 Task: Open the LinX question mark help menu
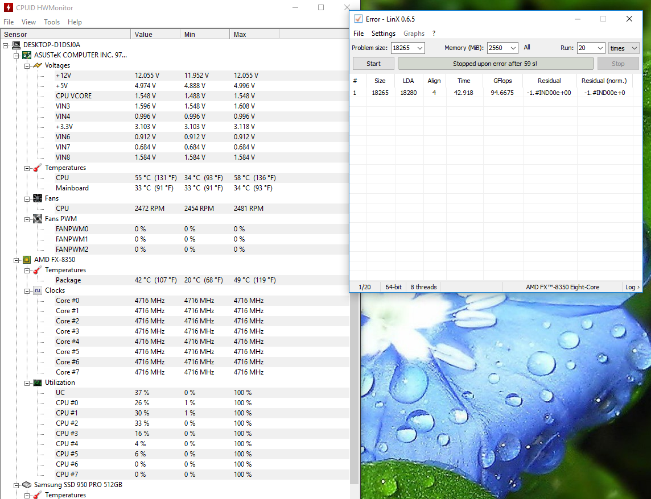coord(434,33)
